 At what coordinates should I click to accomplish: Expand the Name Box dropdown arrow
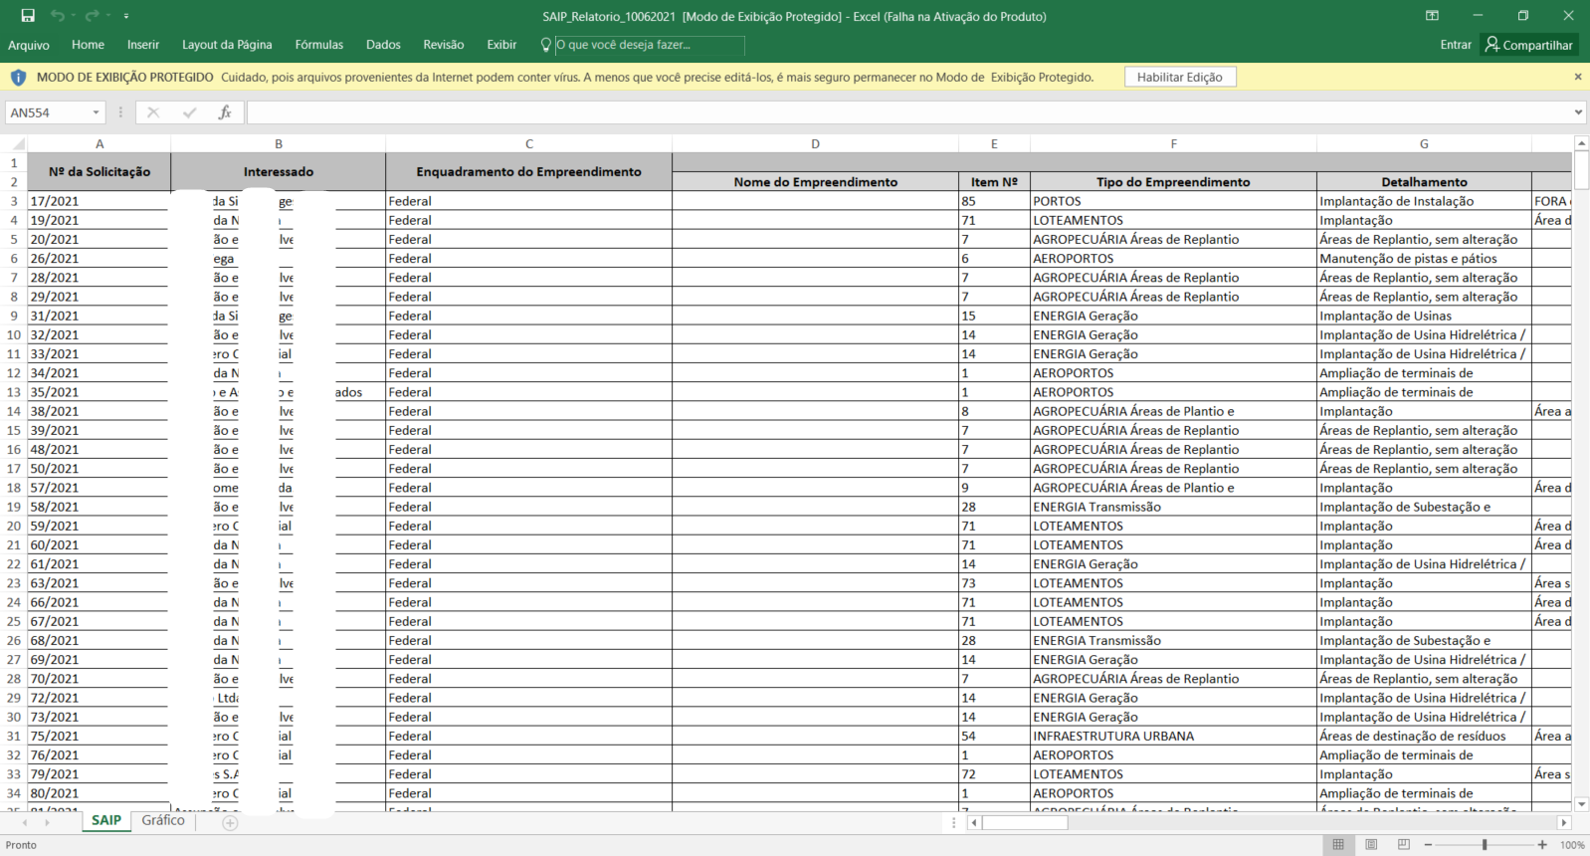97,112
